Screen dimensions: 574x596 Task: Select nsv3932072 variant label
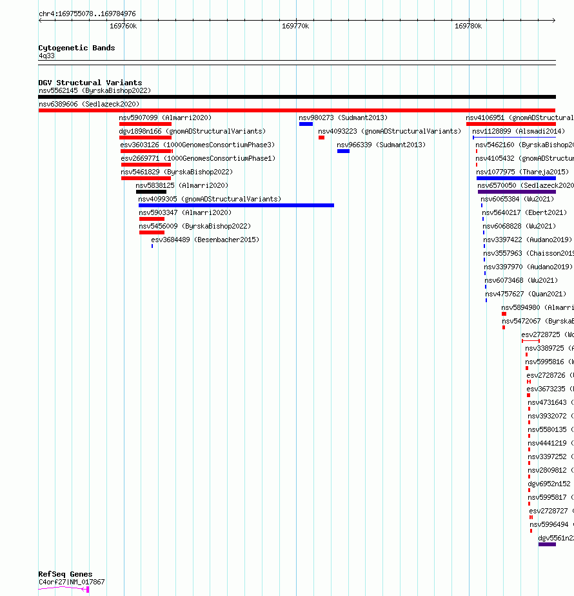pos(551,416)
